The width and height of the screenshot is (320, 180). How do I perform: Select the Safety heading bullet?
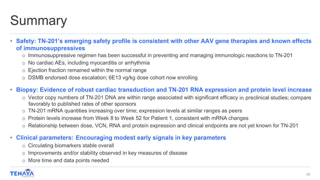click(x=164, y=41)
